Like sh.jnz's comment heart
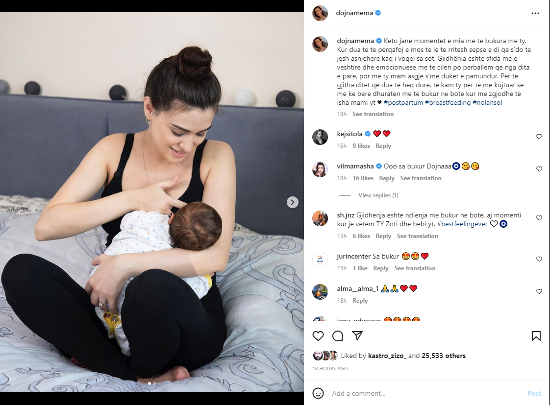 tap(539, 218)
